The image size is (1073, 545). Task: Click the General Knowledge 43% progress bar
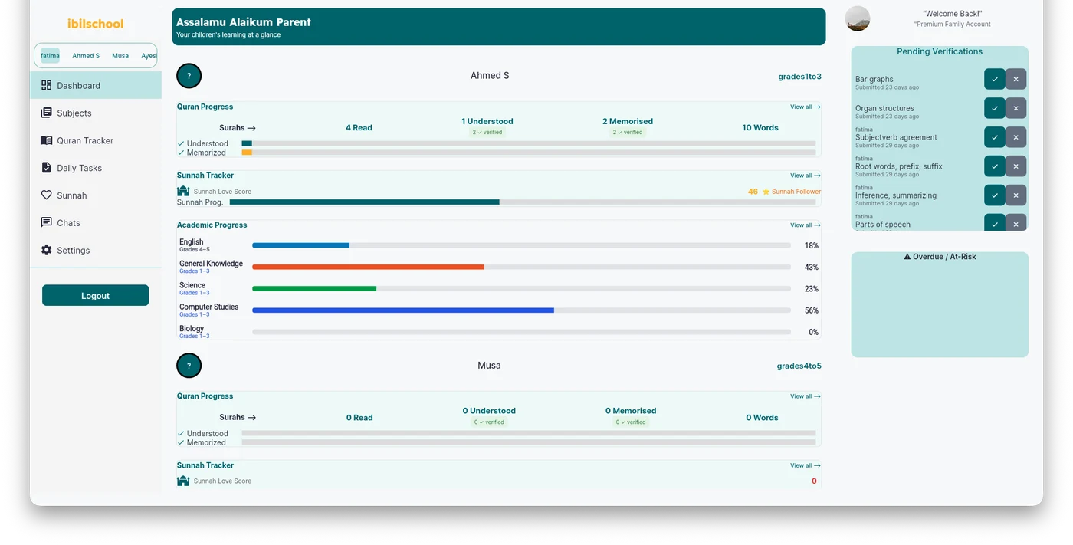521,267
